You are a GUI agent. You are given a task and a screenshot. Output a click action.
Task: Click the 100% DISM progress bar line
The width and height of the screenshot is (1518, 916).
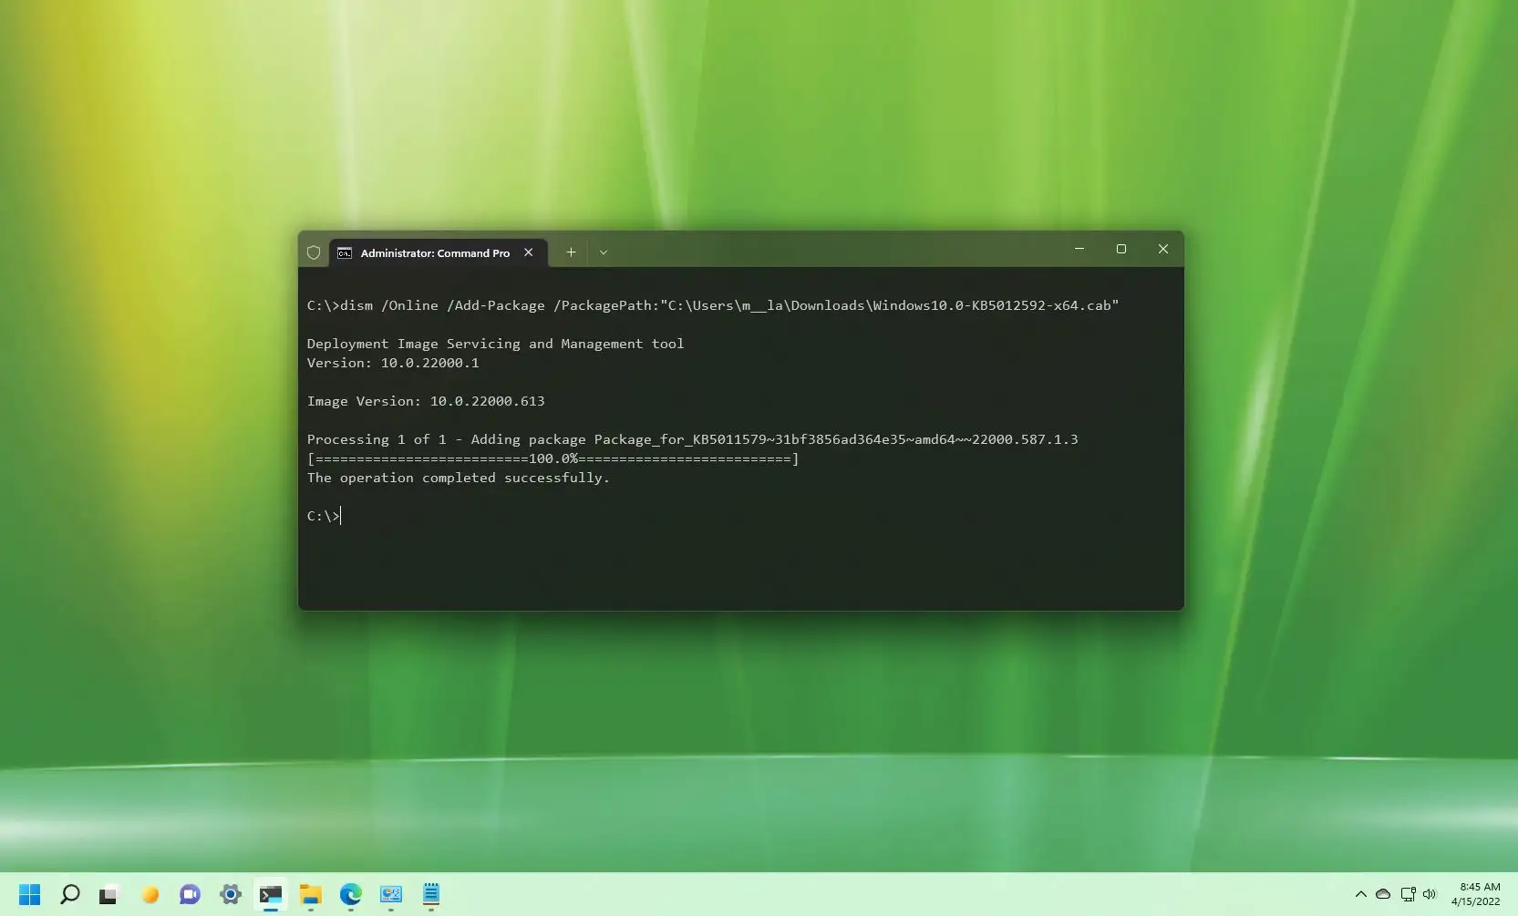coord(552,458)
